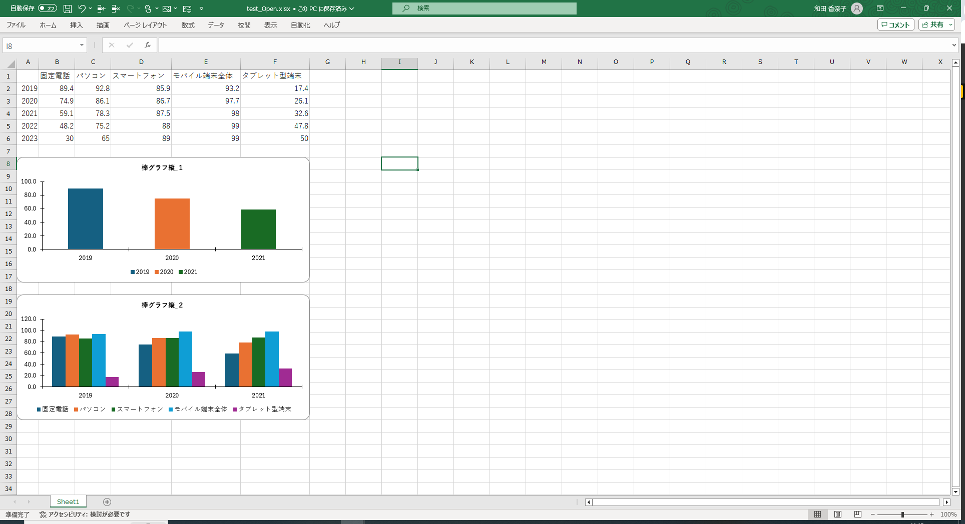Click the horizontal scrollbar left arrow
This screenshot has width=965, height=524.
click(589, 502)
